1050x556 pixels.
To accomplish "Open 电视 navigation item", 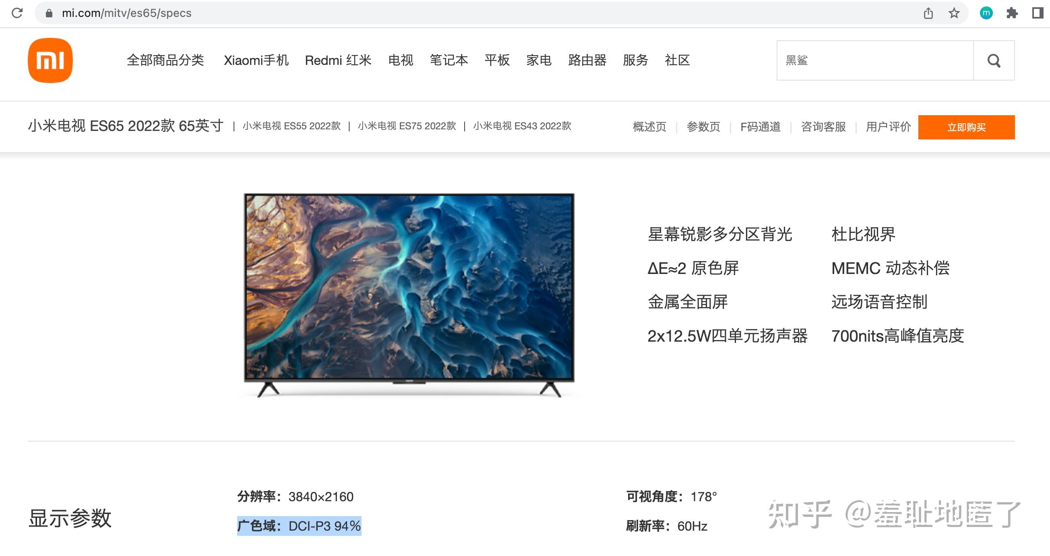I will coord(401,60).
